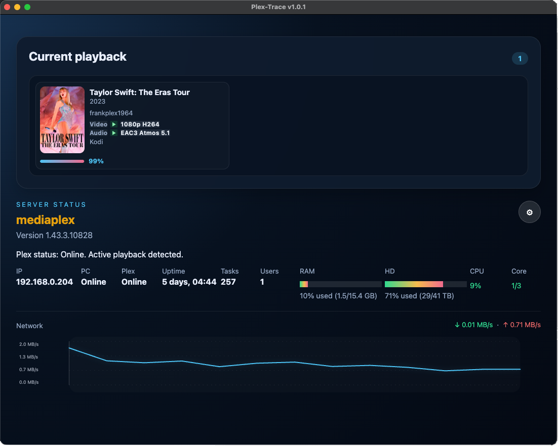Click the 1080p H264 video label
Screen dimensions: 558x446
[140, 124]
